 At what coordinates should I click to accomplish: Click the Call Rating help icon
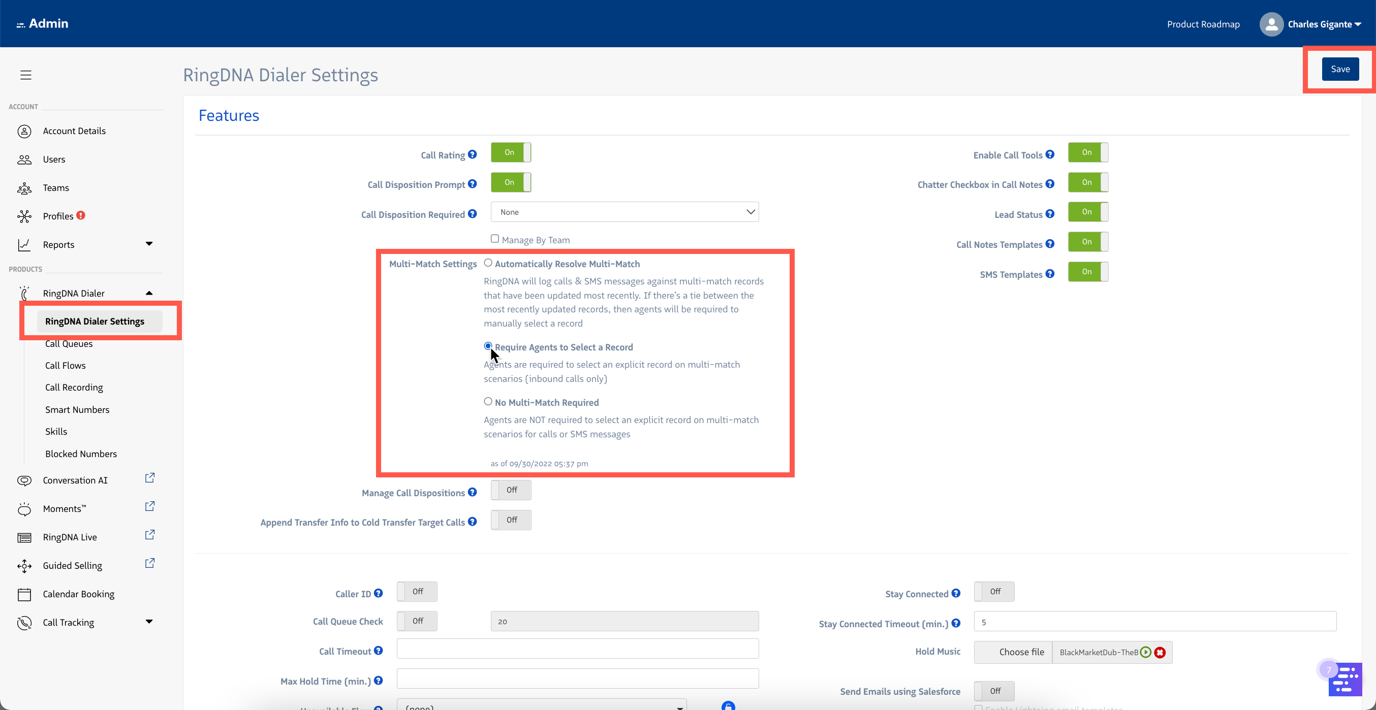pos(472,154)
